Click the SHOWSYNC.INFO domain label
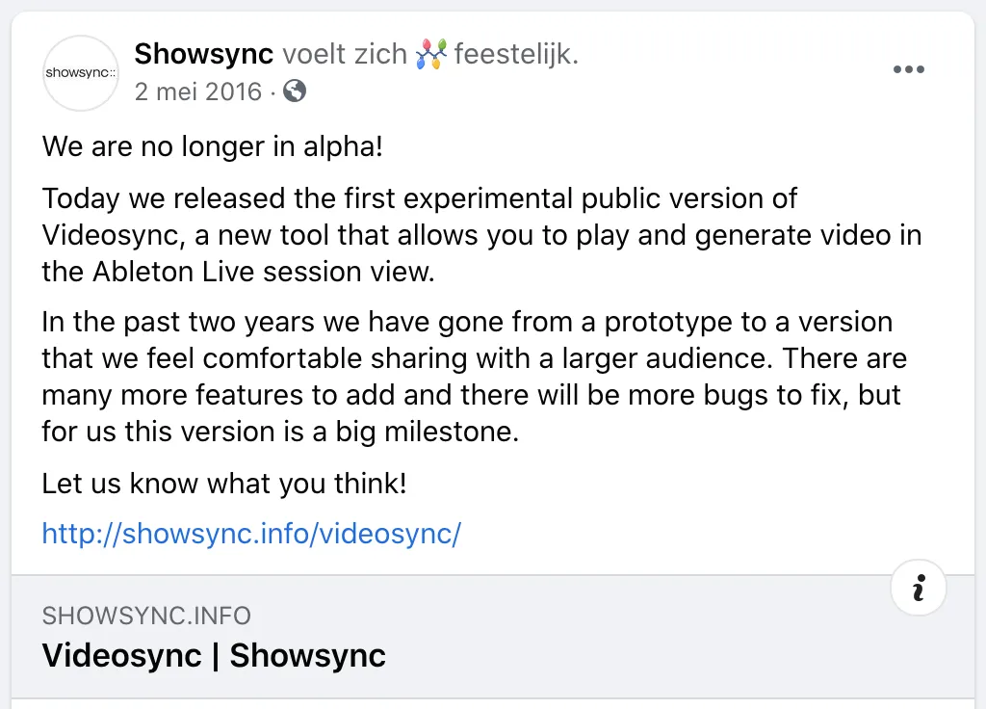The height and width of the screenshot is (709, 986). pos(146,616)
